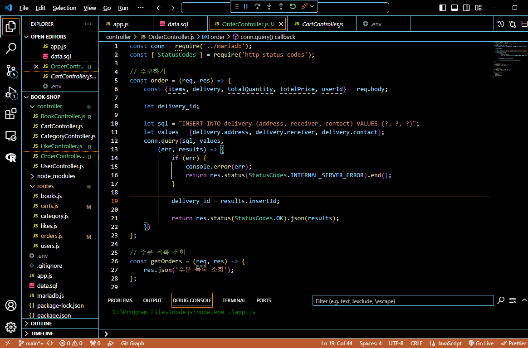Open View menu

tap(89, 8)
